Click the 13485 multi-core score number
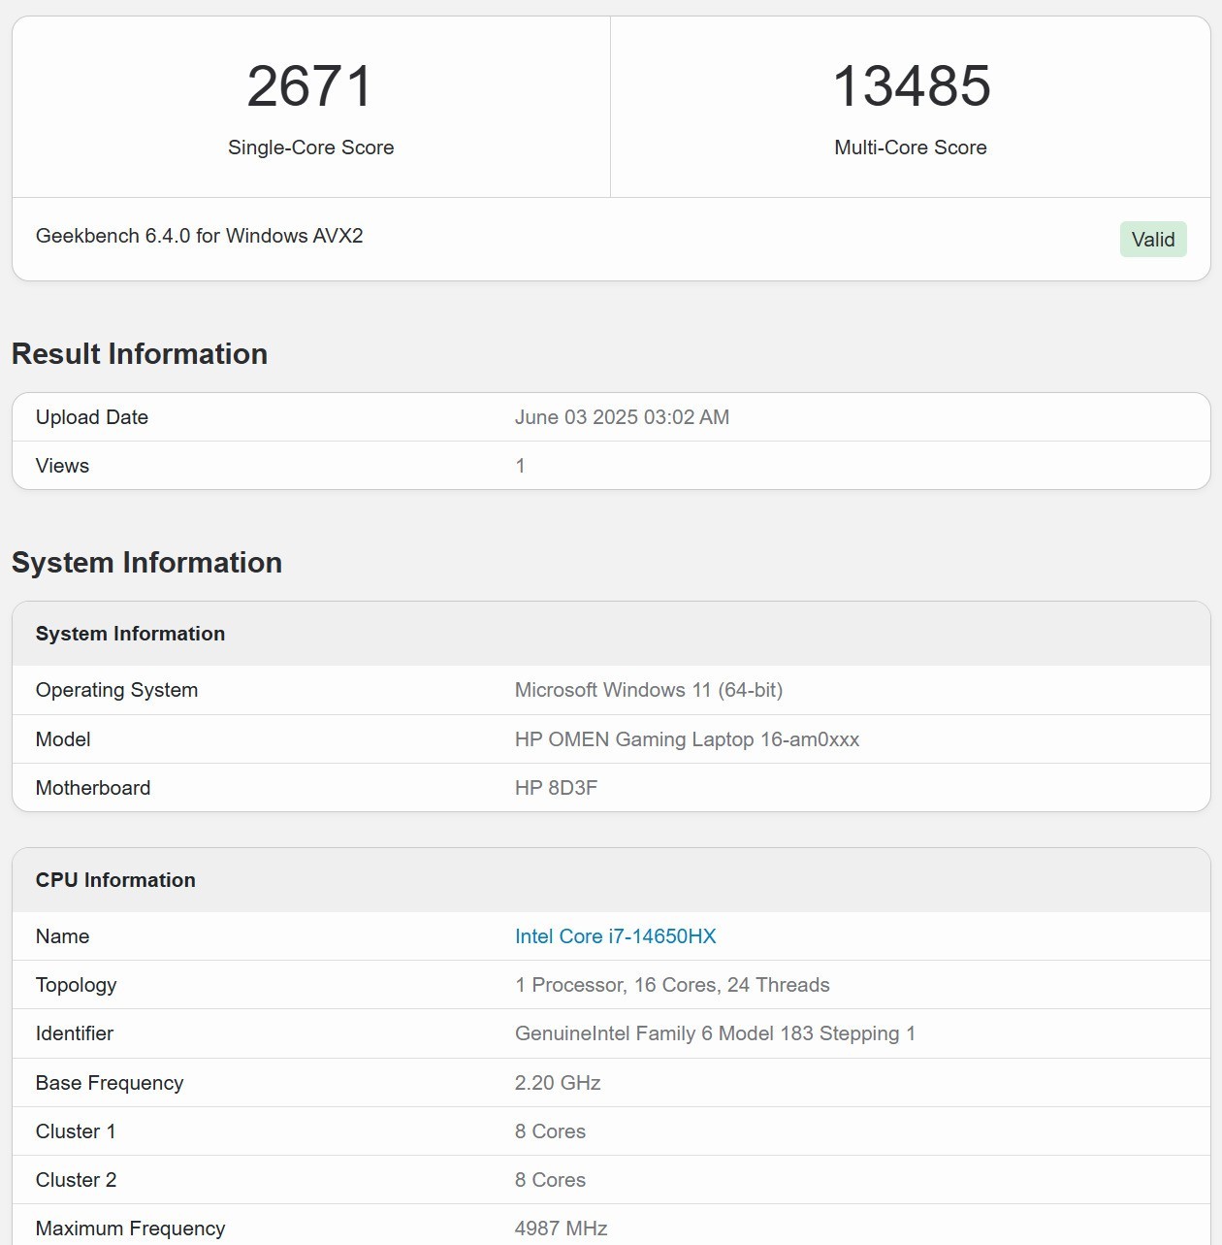Screen dimensions: 1222x1245 (911, 86)
